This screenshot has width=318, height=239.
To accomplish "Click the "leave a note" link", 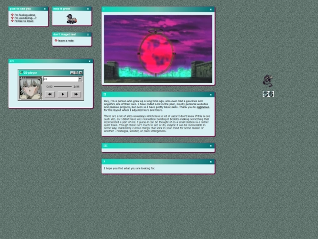I will [66, 41].
